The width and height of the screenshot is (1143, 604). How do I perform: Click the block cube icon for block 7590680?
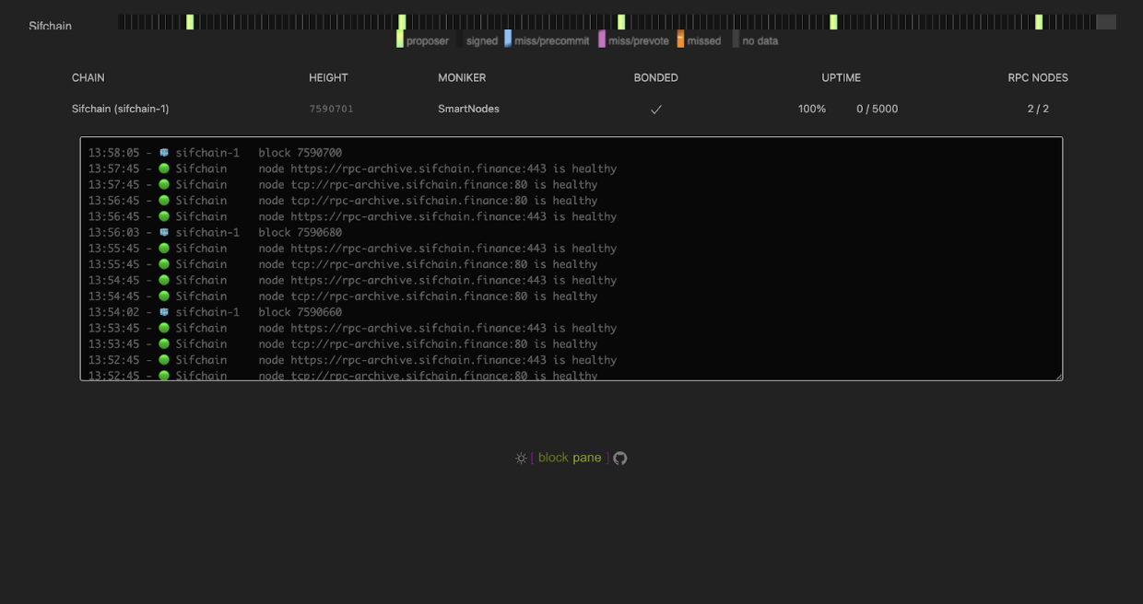click(164, 233)
